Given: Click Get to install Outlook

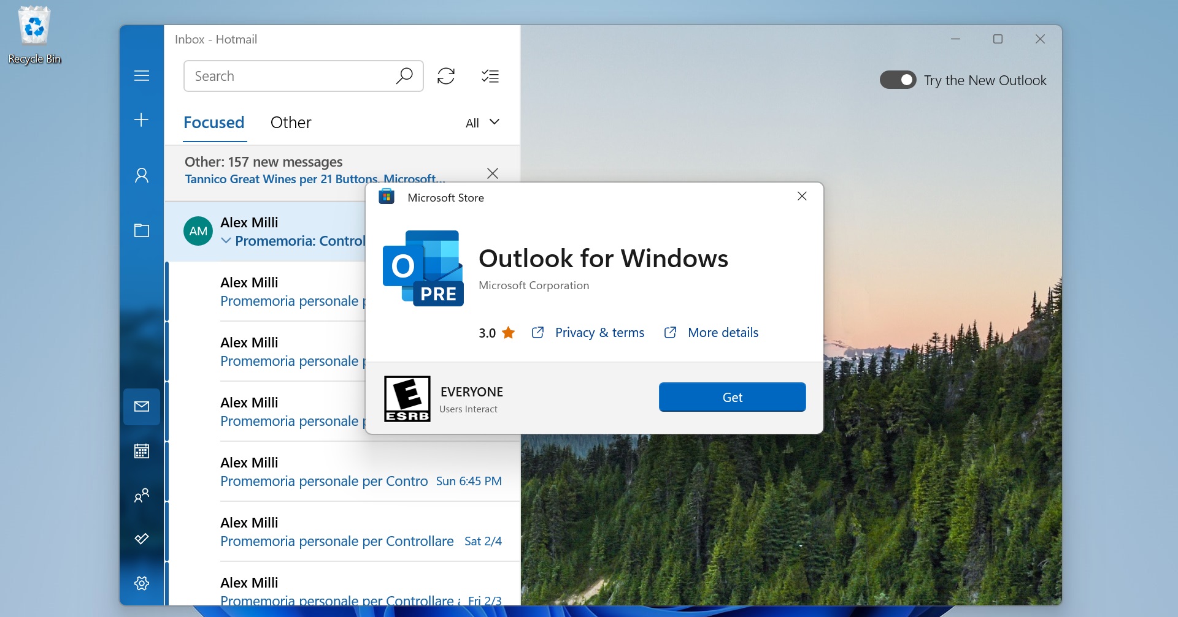Looking at the screenshot, I should [732, 397].
